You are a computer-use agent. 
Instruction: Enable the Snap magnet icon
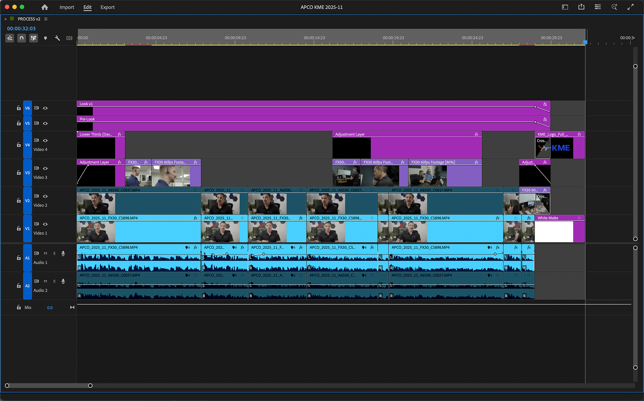(x=21, y=38)
